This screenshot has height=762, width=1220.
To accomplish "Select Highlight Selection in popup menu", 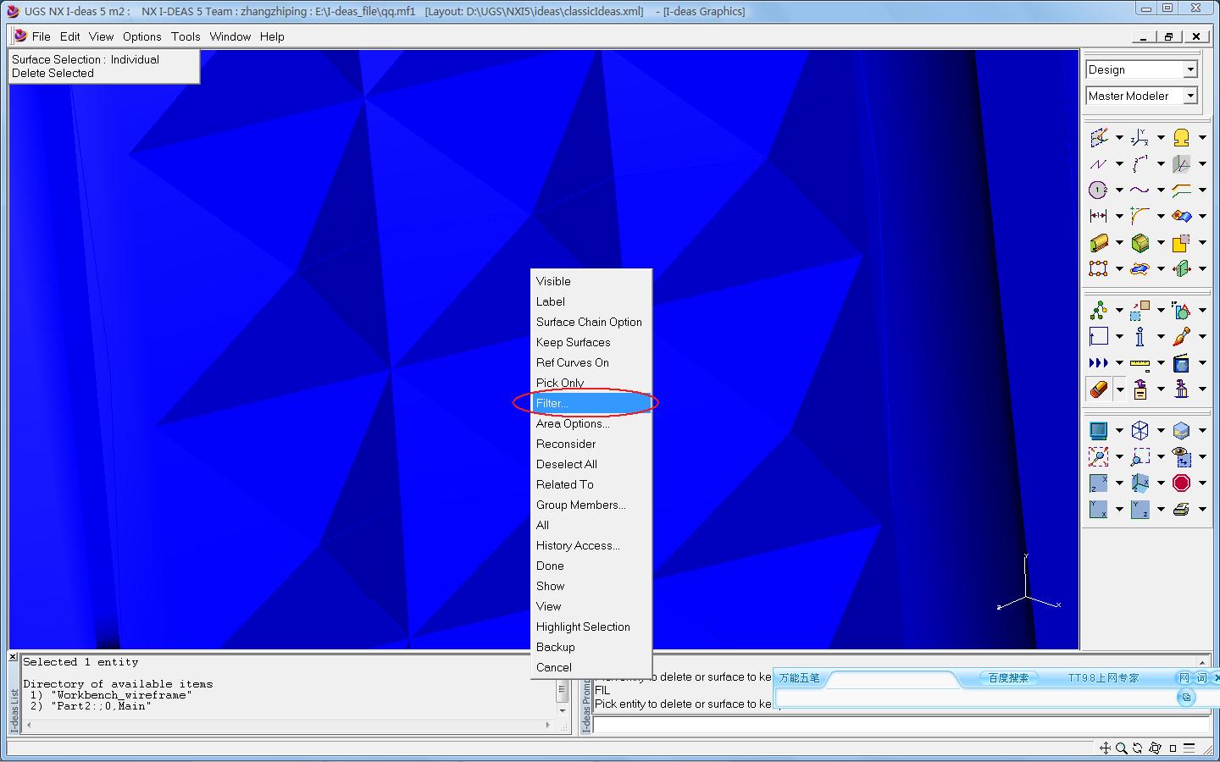I will [591, 627].
